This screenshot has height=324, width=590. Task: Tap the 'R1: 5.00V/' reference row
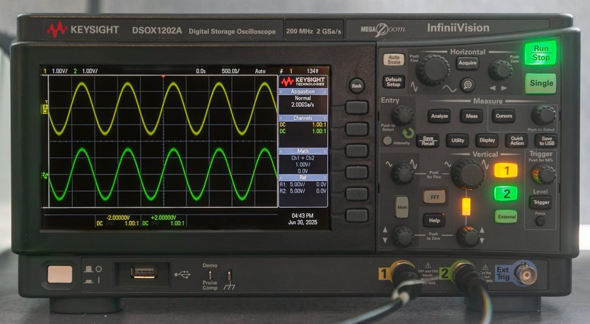[x=303, y=184]
